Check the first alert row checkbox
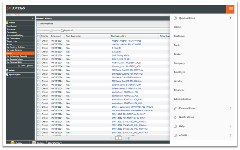Image resolution: width=240 pixels, height=150 pixels. pos(39,41)
